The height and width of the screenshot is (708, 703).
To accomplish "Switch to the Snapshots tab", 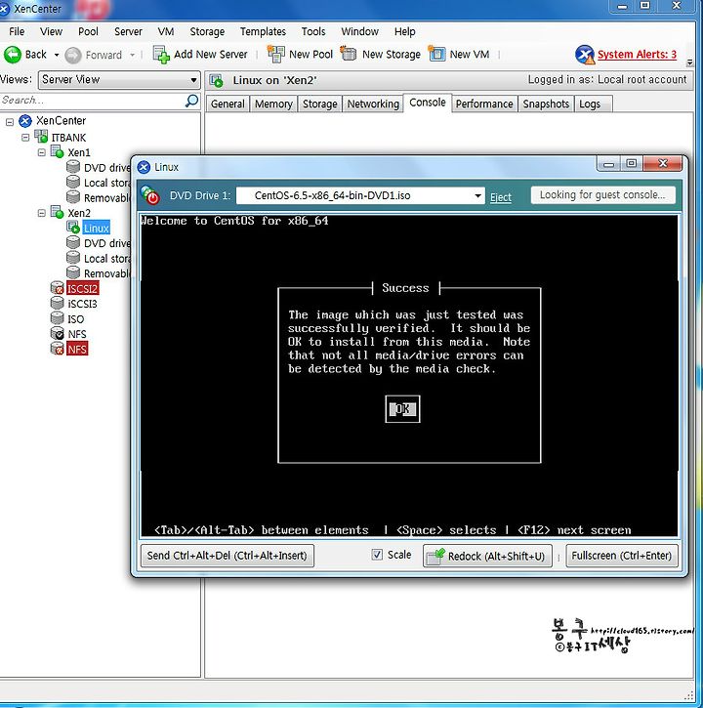I will click(x=546, y=104).
